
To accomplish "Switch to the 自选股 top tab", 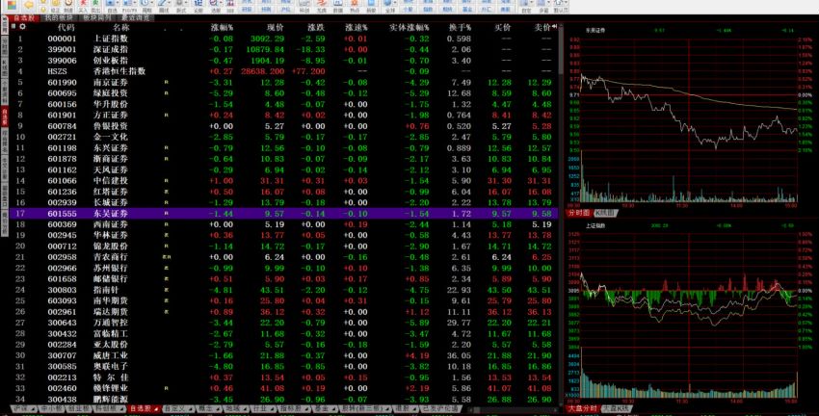I will [x=23, y=17].
